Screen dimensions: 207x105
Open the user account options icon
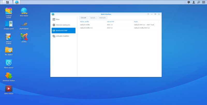pos(194,2)
